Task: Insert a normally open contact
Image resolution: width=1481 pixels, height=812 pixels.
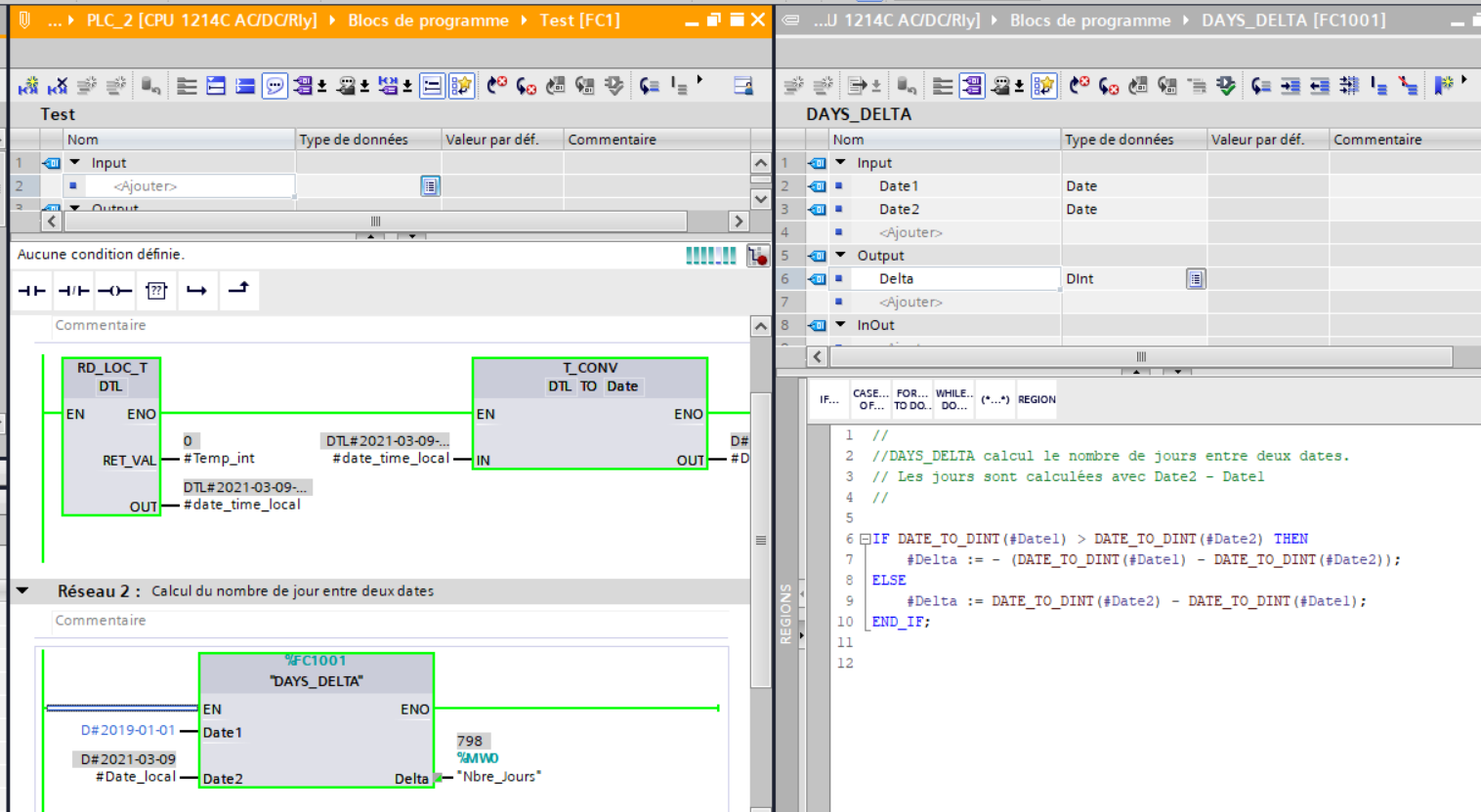Action: pyautogui.click(x=32, y=291)
